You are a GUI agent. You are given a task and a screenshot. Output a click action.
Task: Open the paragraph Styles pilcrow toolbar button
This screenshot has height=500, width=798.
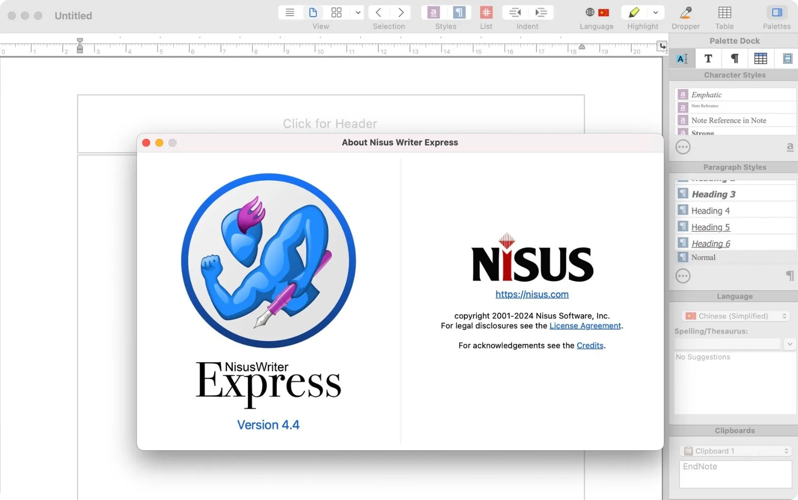click(459, 12)
